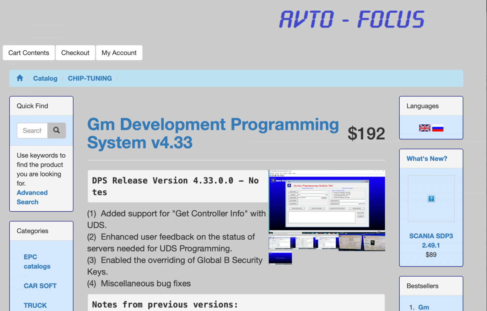Click the Gm Development Programming System v4.33 title
Screen dimensions: 487x311
(x=213, y=133)
